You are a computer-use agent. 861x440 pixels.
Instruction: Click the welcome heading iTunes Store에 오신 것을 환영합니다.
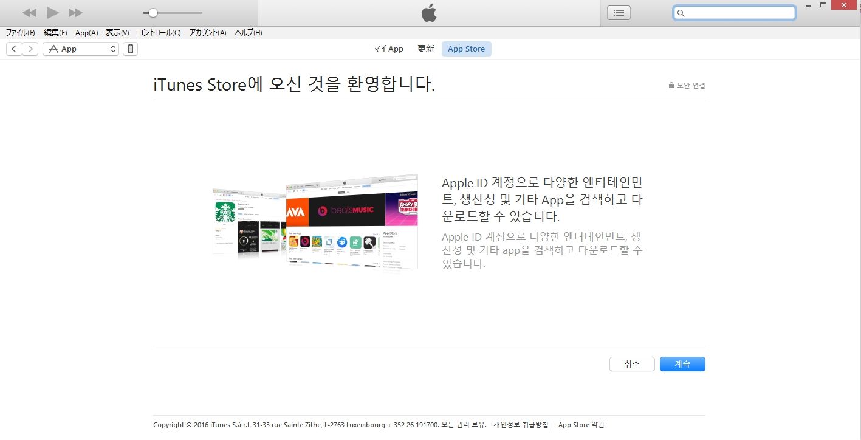[294, 84]
